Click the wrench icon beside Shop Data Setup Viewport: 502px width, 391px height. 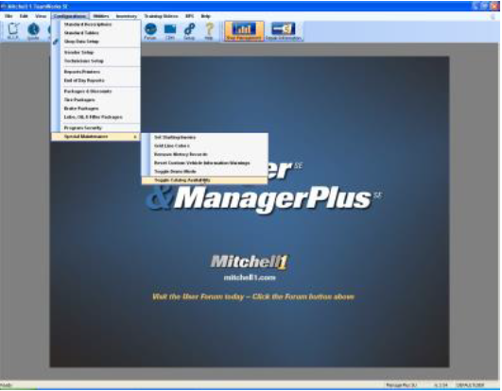click(x=56, y=42)
